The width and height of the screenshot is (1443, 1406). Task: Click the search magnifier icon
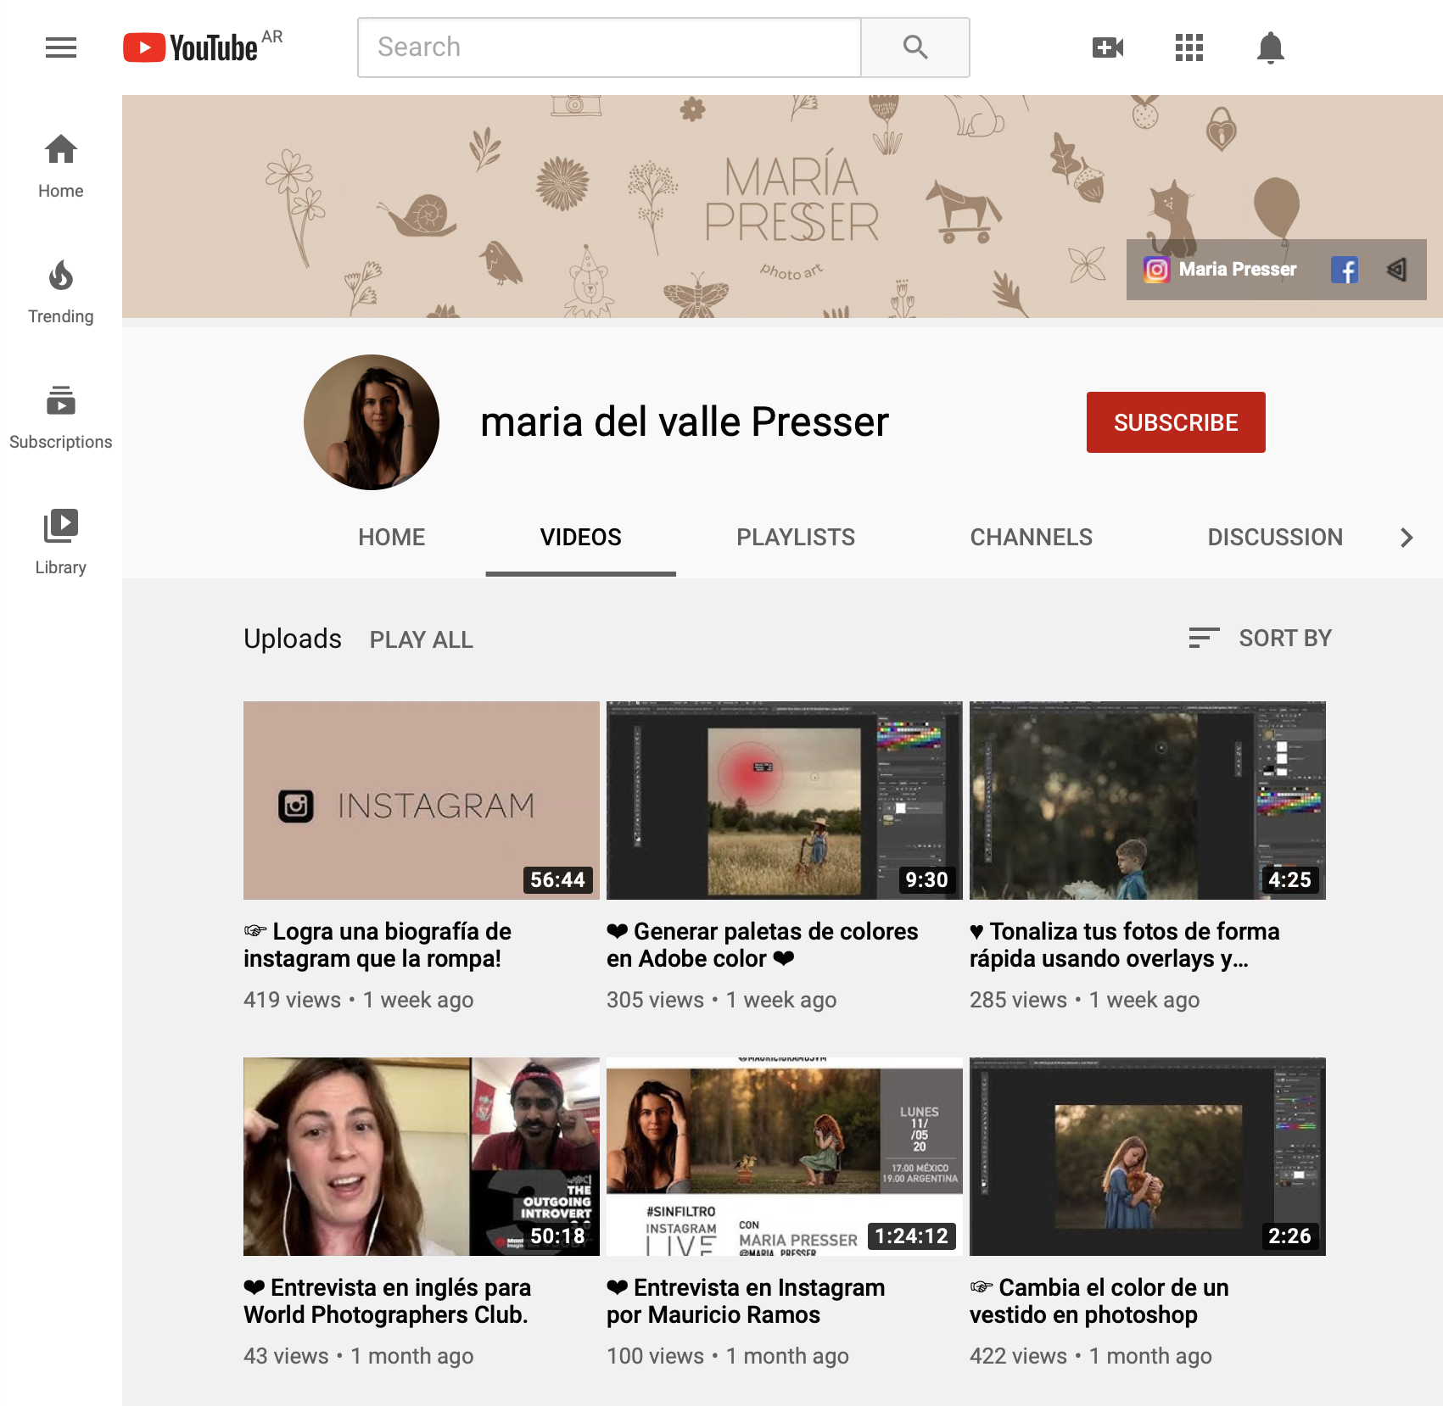914,47
